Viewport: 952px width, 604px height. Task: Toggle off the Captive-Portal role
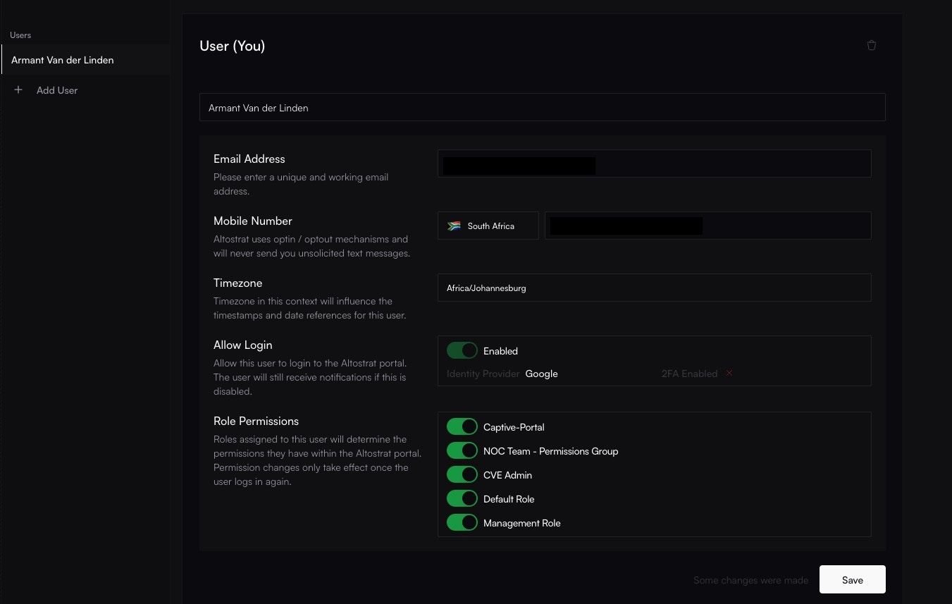(462, 427)
